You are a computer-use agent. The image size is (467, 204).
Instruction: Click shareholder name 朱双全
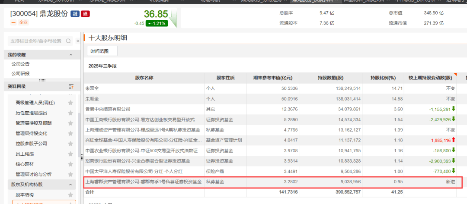93,88
